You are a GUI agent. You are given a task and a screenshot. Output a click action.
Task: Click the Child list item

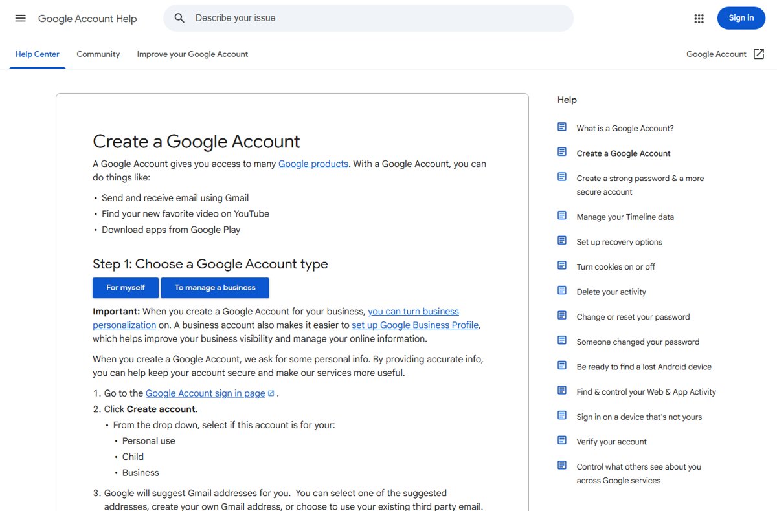coord(133,457)
